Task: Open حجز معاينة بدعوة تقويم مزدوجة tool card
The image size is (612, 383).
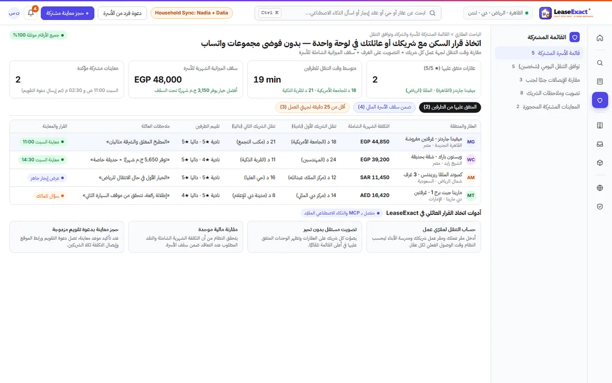Action: 67,237
